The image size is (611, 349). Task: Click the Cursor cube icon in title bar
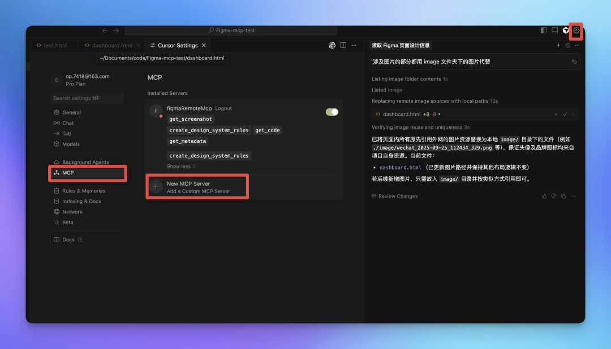[x=565, y=30]
